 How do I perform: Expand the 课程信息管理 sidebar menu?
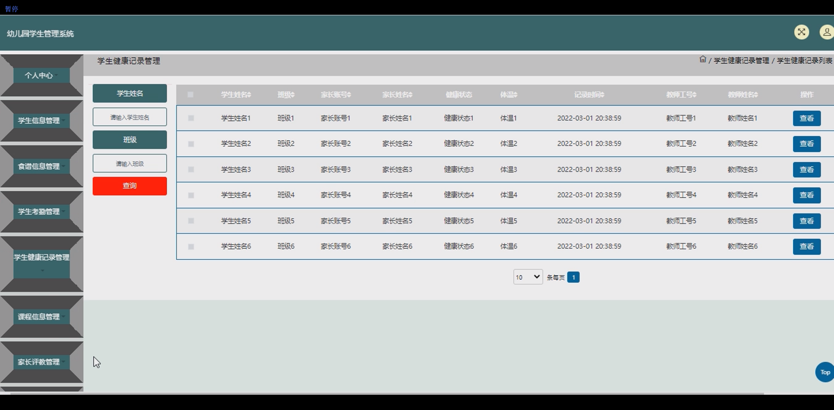coord(41,317)
